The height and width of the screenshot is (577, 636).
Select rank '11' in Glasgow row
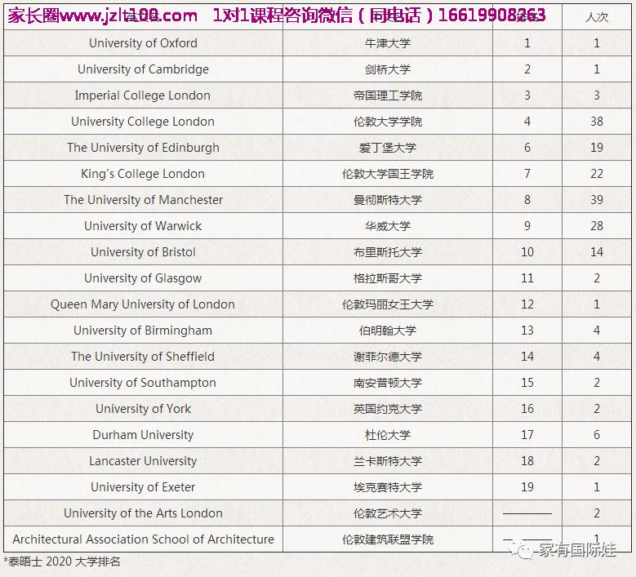(527, 278)
